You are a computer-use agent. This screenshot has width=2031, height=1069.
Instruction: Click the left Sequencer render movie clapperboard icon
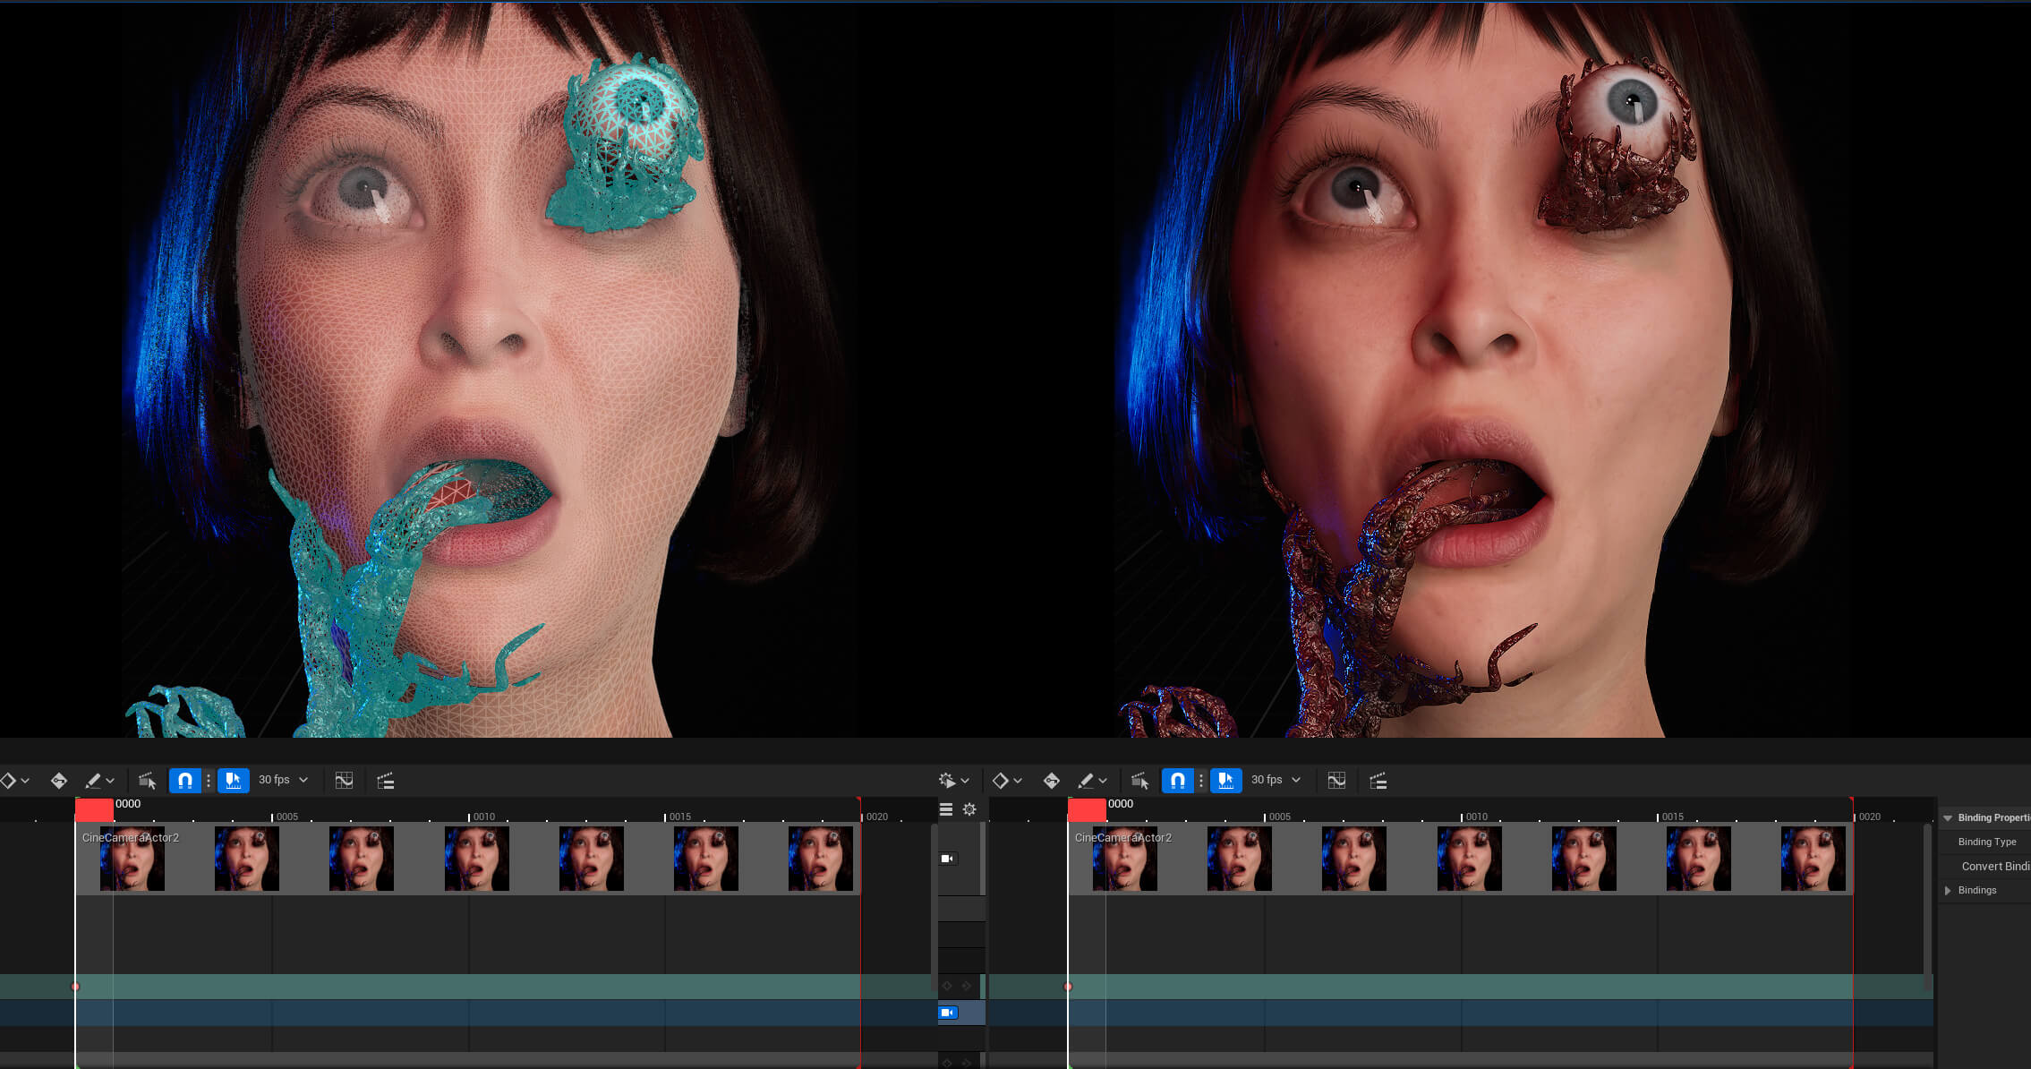(386, 781)
